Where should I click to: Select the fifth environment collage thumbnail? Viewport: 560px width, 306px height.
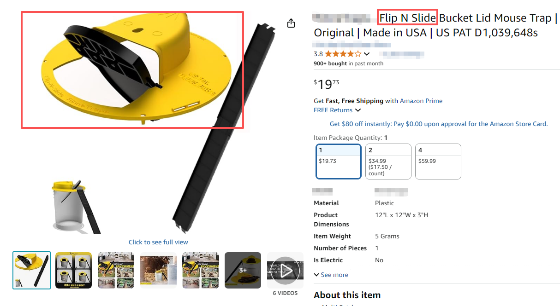click(201, 270)
